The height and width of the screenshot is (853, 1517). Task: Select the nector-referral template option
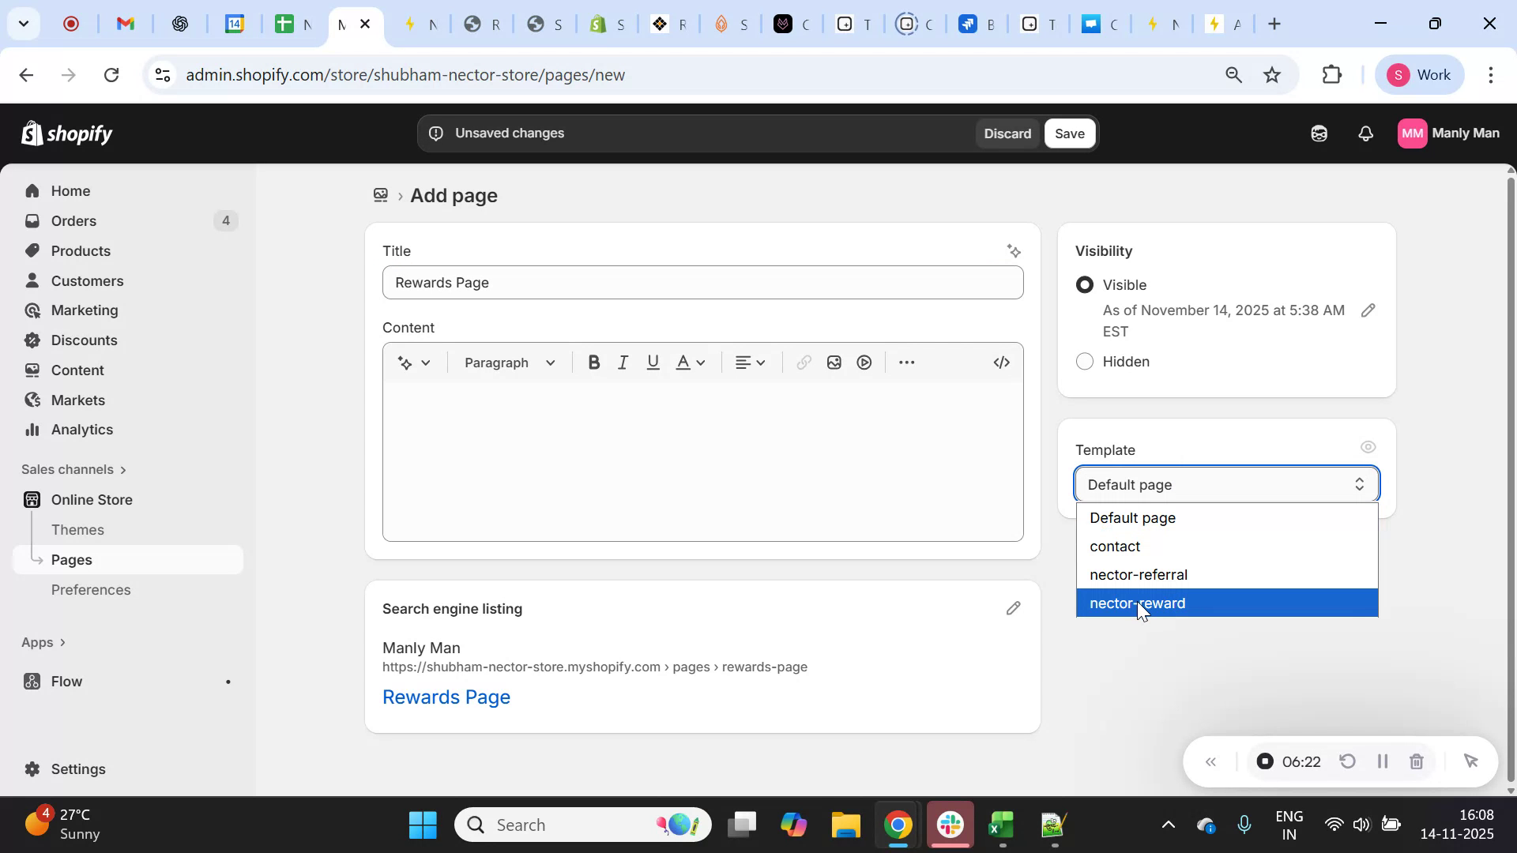1139,574
